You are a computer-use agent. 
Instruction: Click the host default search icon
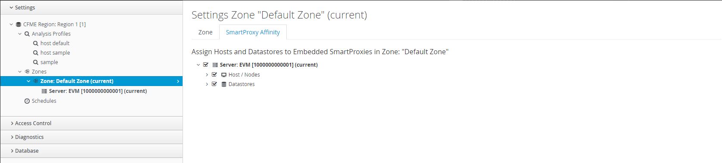click(x=36, y=43)
